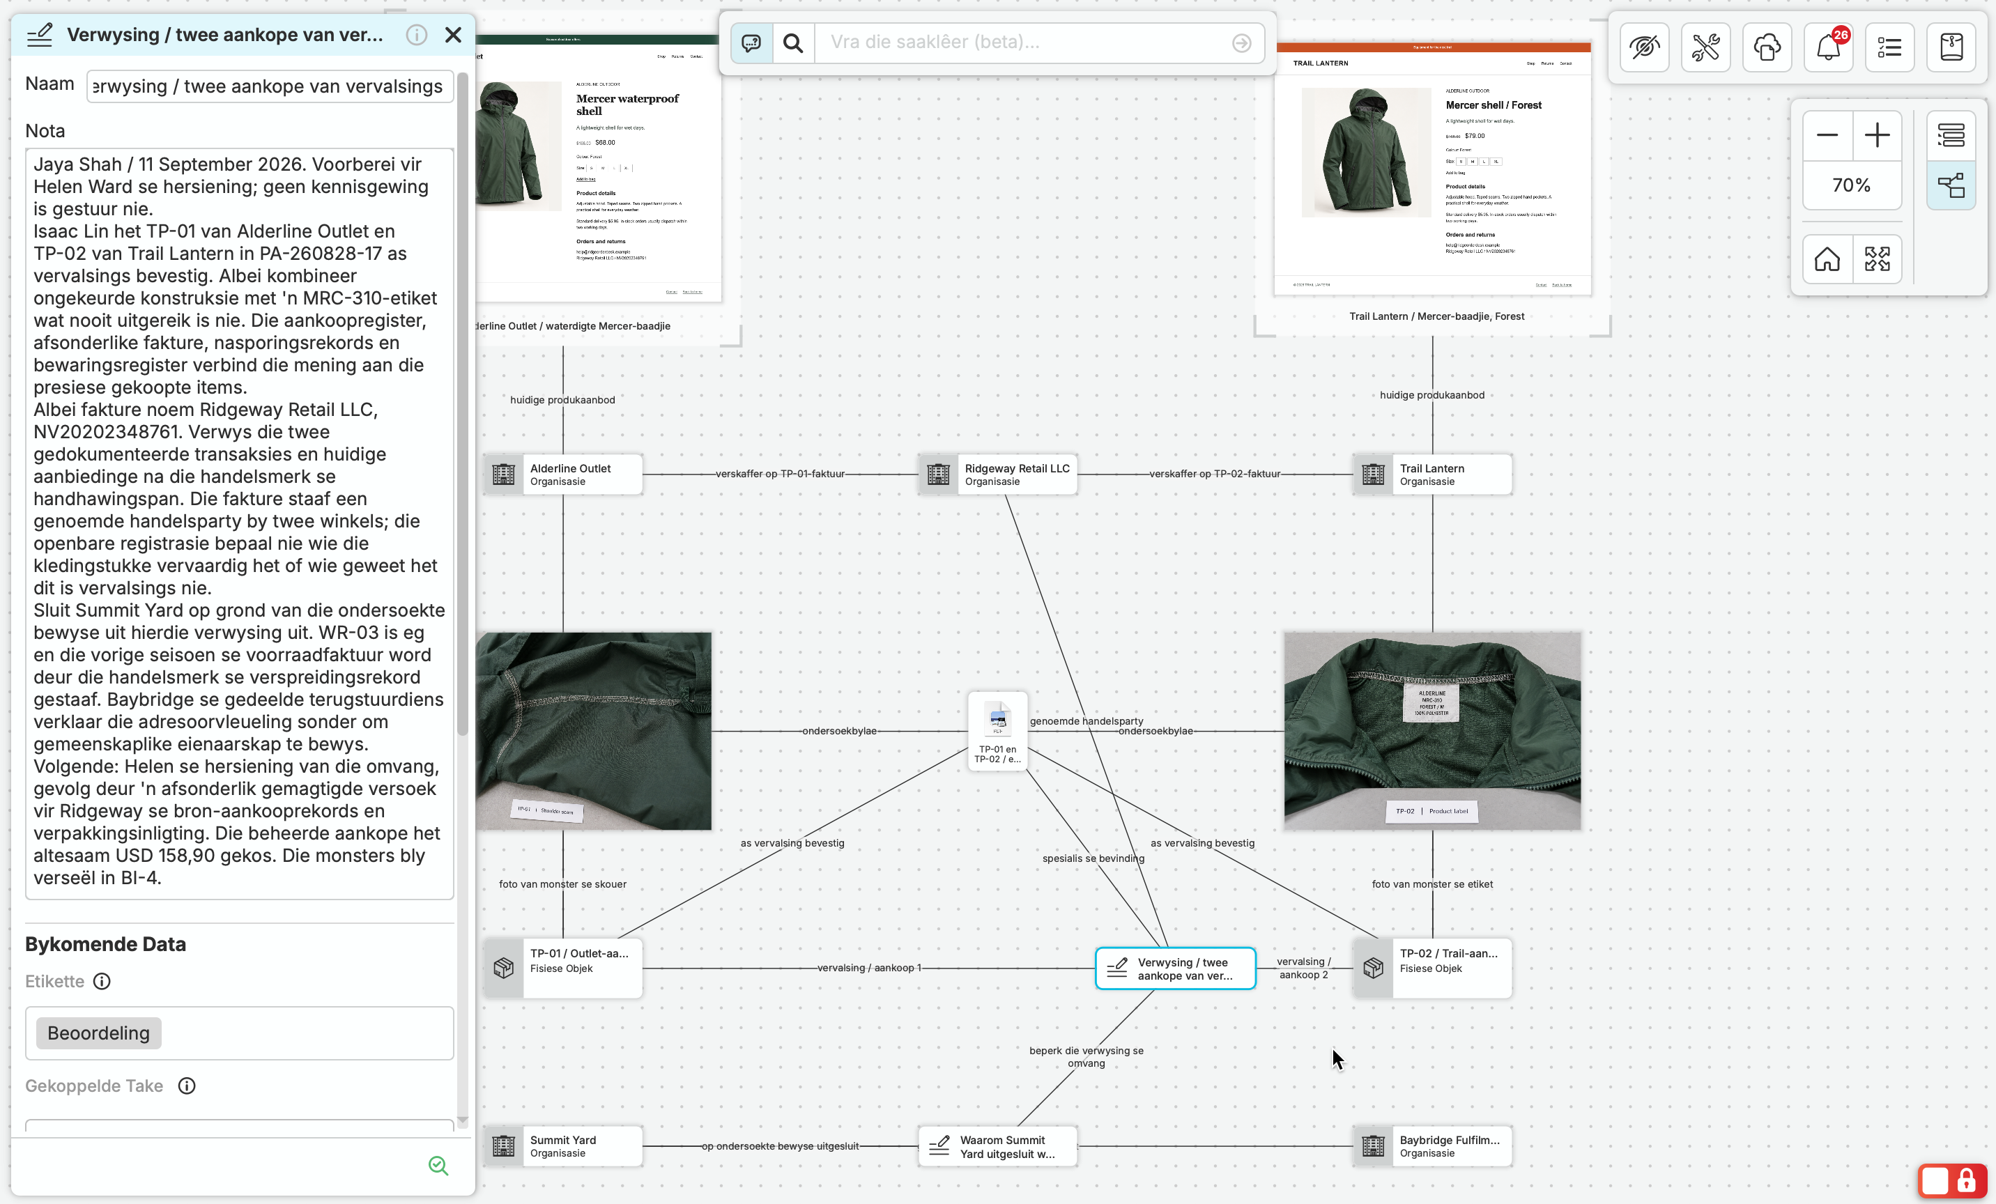Viewport: 1996px width, 1204px height.
Task: Open notifications bell with 26 badge
Action: point(1829,47)
